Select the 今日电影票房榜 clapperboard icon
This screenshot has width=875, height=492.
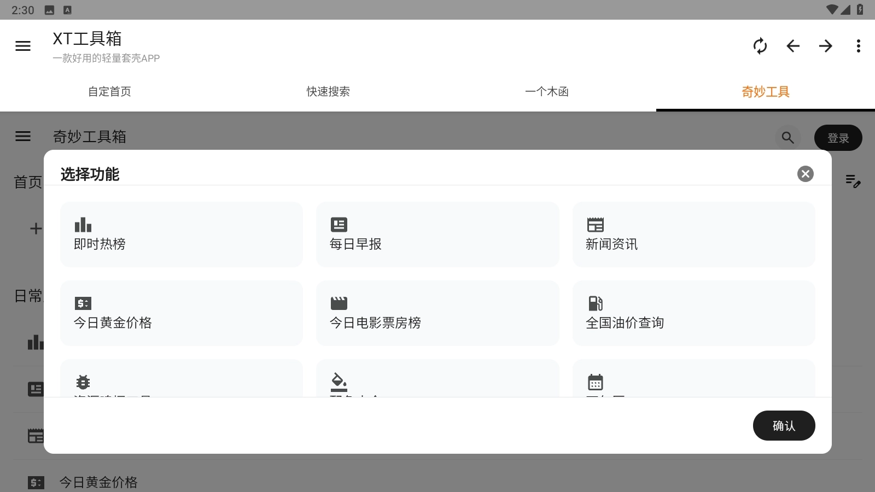pos(339,303)
